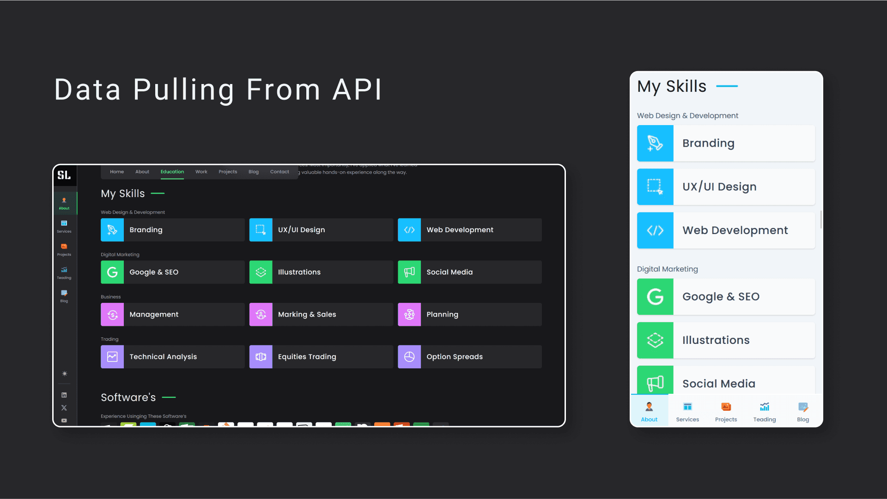Click the Management skill card button
This screenshot has height=499, width=887.
(171, 314)
